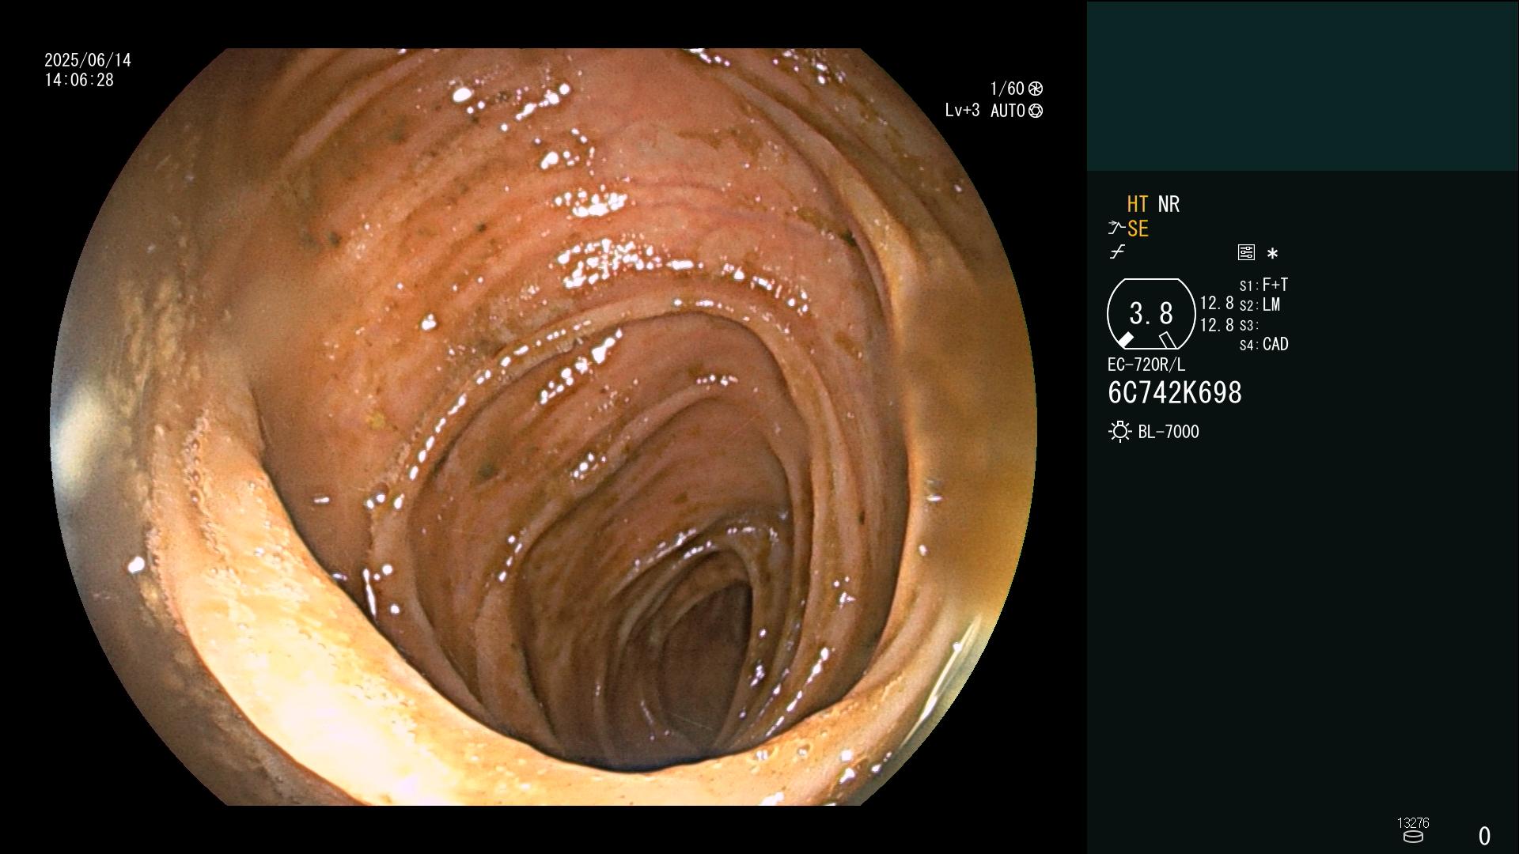The height and width of the screenshot is (854, 1519).
Task: Click the BL-7000 light source label
Action: [1169, 432]
